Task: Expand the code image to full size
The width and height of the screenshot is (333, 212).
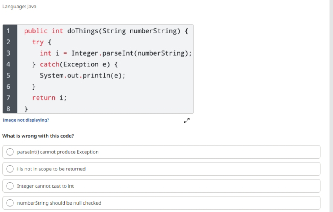Action: (x=187, y=121)
